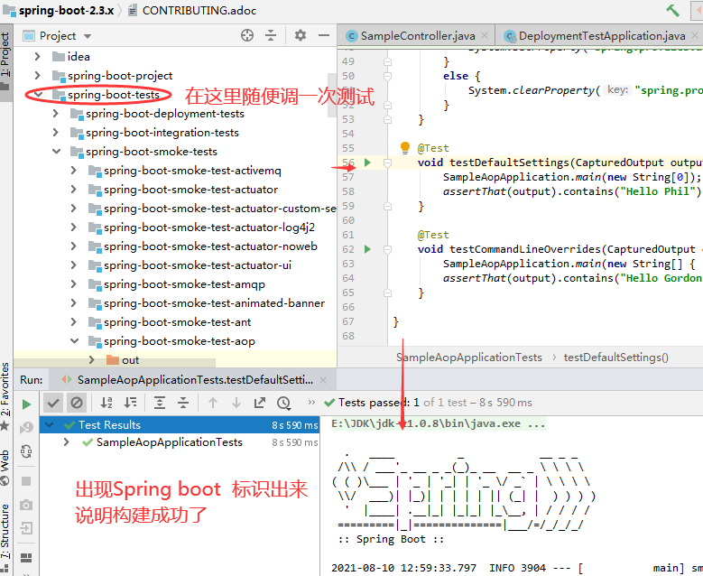The image size is (703, 576).
Task: Hide the Project tool window
Action: [324, 35]
